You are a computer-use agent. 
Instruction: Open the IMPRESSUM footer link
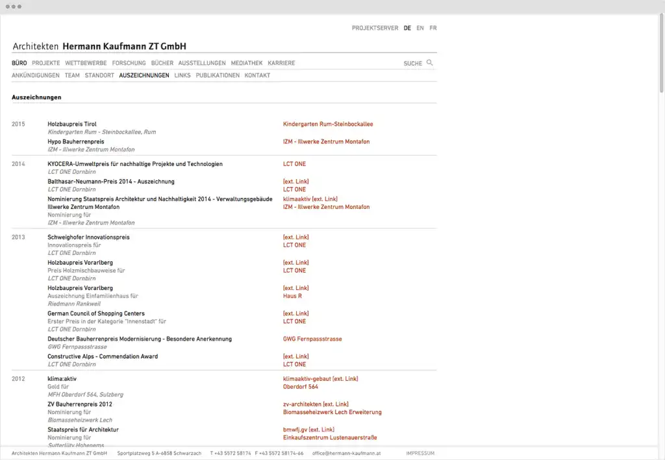pyautogui.click(x=420, y=453)
